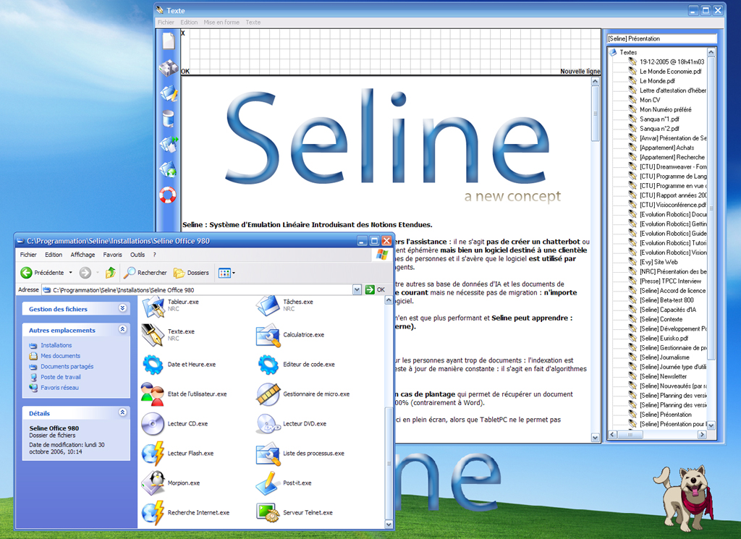Viewport: 741px width, 539px height.
Task: Open the Mes documents link
Action: click(61, 356)
